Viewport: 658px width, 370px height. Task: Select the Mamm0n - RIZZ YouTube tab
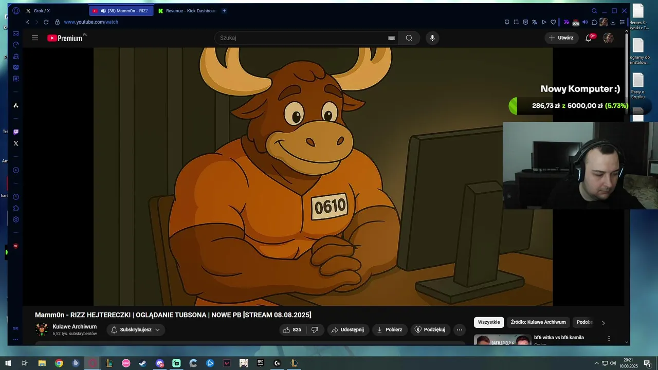click(121, 11)
